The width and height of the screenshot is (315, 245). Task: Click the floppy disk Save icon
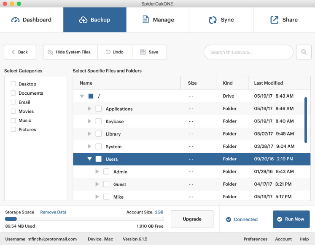point(143,52)
